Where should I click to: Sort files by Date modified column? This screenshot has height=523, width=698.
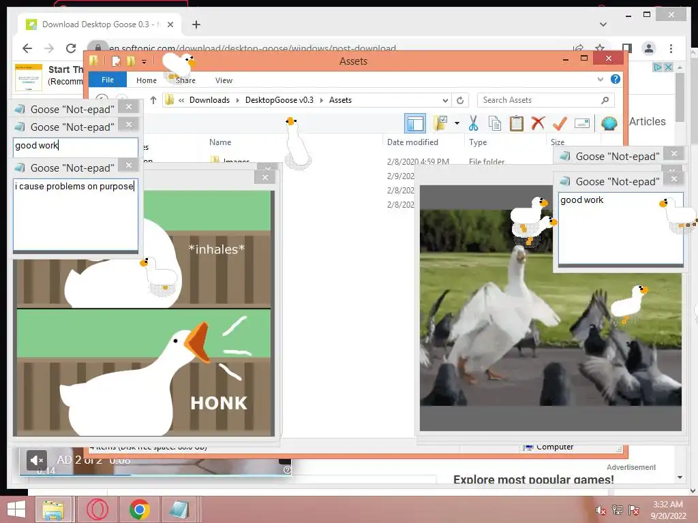[412, 142]
